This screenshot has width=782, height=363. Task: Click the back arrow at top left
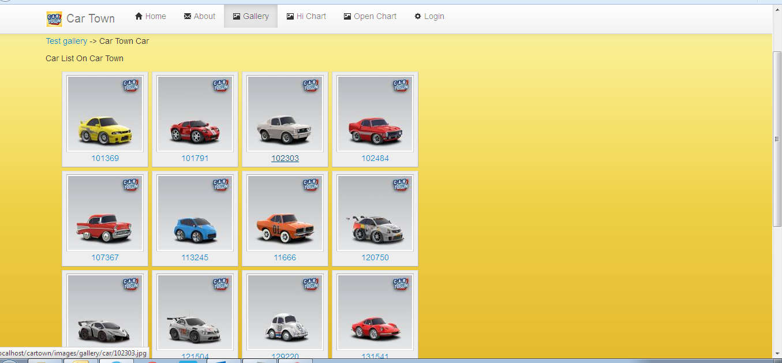pos(5,2)
